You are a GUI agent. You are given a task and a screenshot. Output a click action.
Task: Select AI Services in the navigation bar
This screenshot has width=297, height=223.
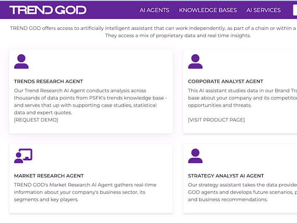263,10
